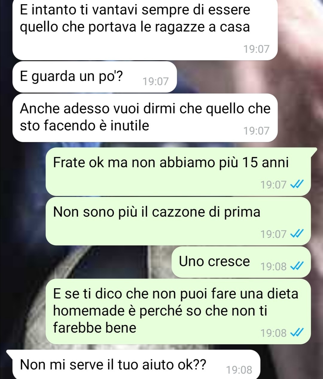Tap the 19:07 timestamp on 'sto facendo è inutile'
The image size is (323, 379).
[x=256, y=131]
